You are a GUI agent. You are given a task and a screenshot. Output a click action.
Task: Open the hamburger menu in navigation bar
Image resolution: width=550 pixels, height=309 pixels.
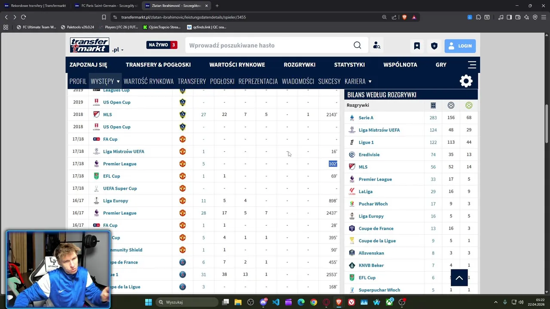coord(472,65)
